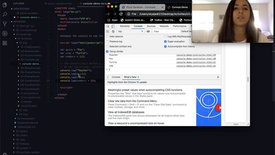Enable Log XMLHttpRequests checkbox
The image size is (275, 155).
[165, 37]
